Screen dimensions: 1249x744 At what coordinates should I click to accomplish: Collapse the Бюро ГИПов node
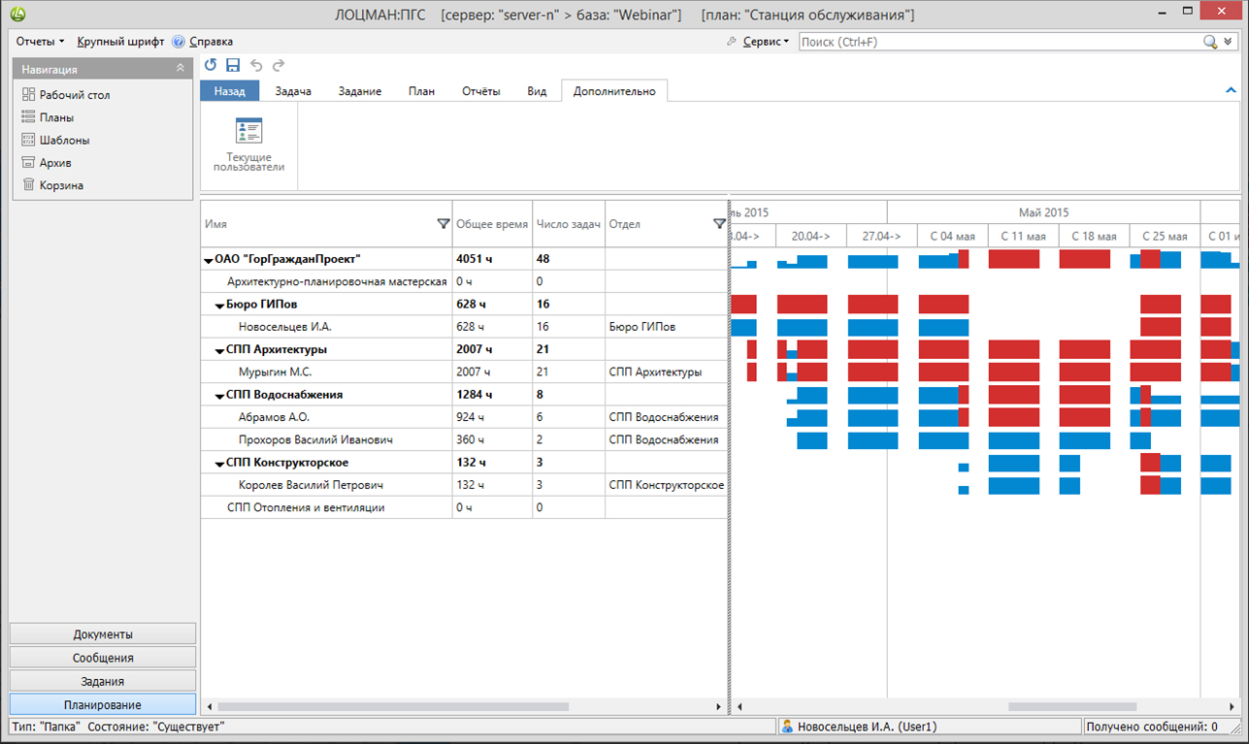[219, 306]
